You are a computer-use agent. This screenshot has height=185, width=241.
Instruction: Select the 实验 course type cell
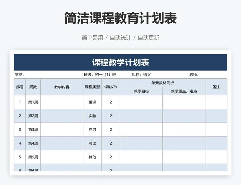tap(92, 116)
